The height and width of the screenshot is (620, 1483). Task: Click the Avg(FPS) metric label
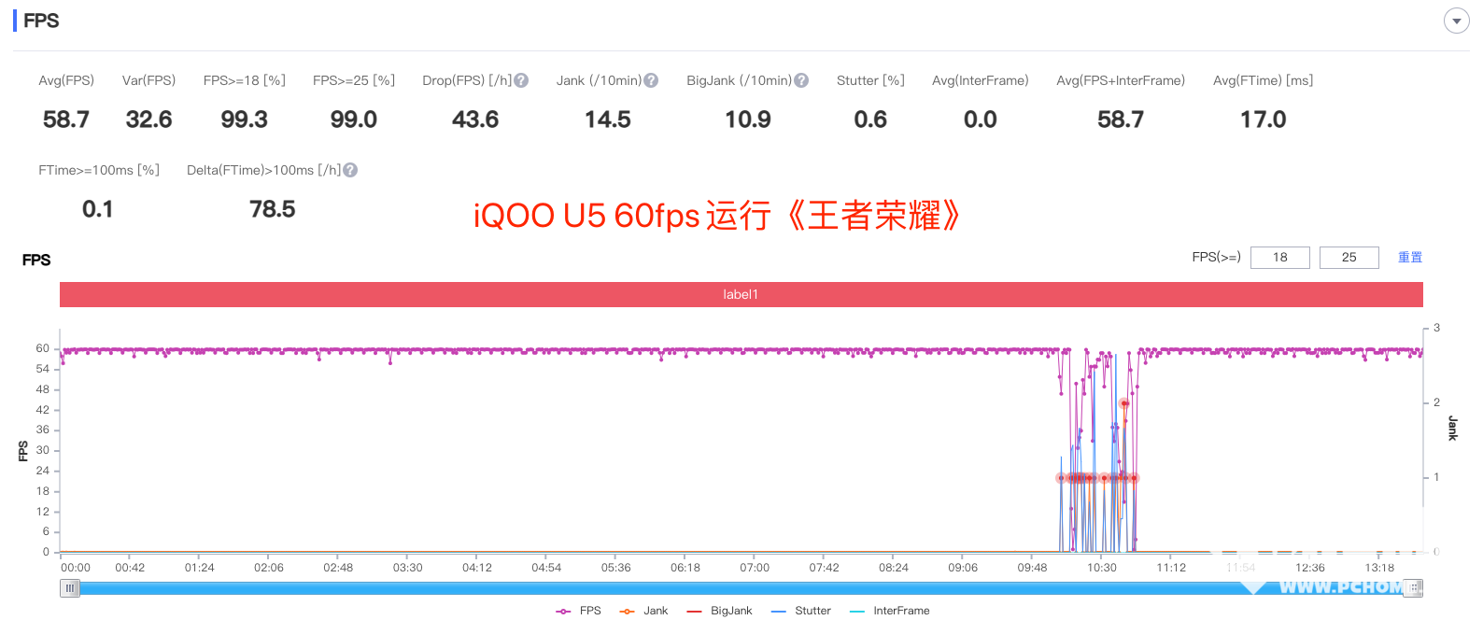pos(66,80)
